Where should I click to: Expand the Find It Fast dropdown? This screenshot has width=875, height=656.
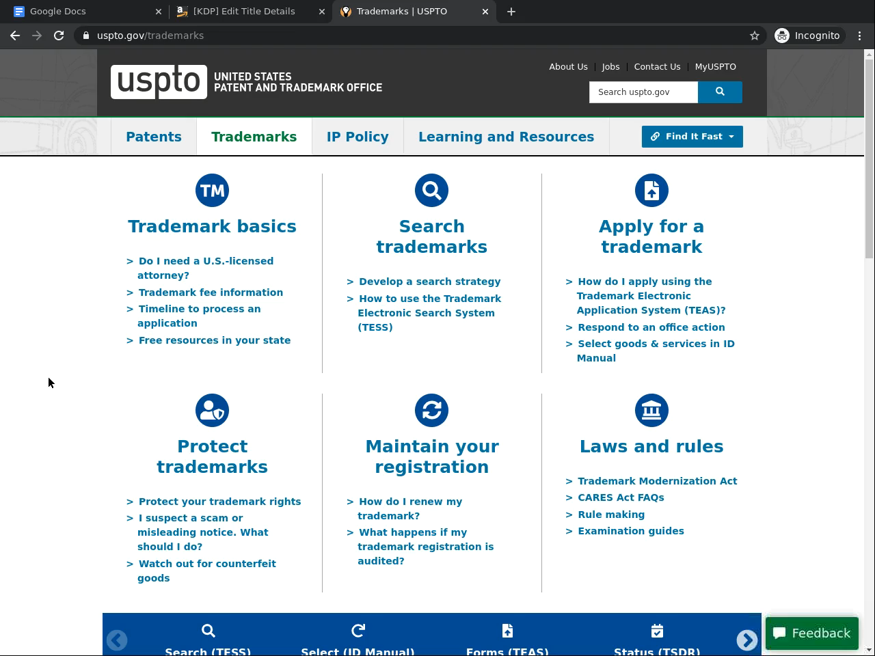coord(692,137)
